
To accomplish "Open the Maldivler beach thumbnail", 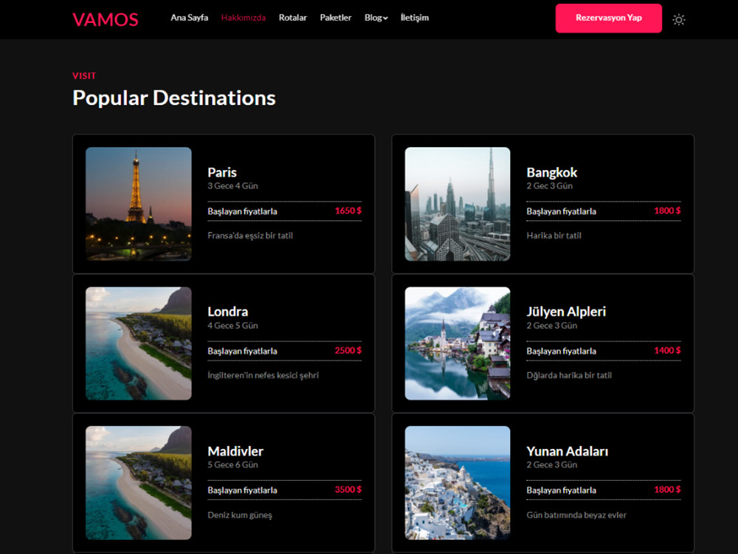I will click(x=139, y=483).
